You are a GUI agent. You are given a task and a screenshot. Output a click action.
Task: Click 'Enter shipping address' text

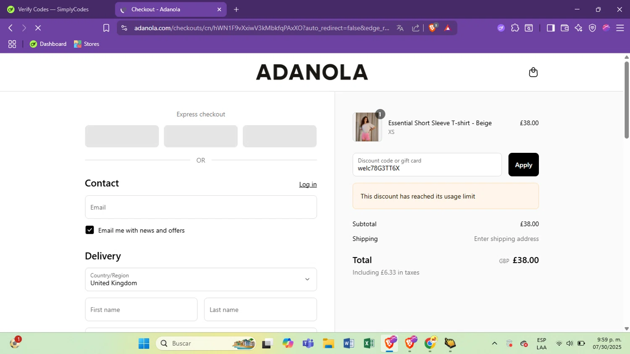pos(506,239)
